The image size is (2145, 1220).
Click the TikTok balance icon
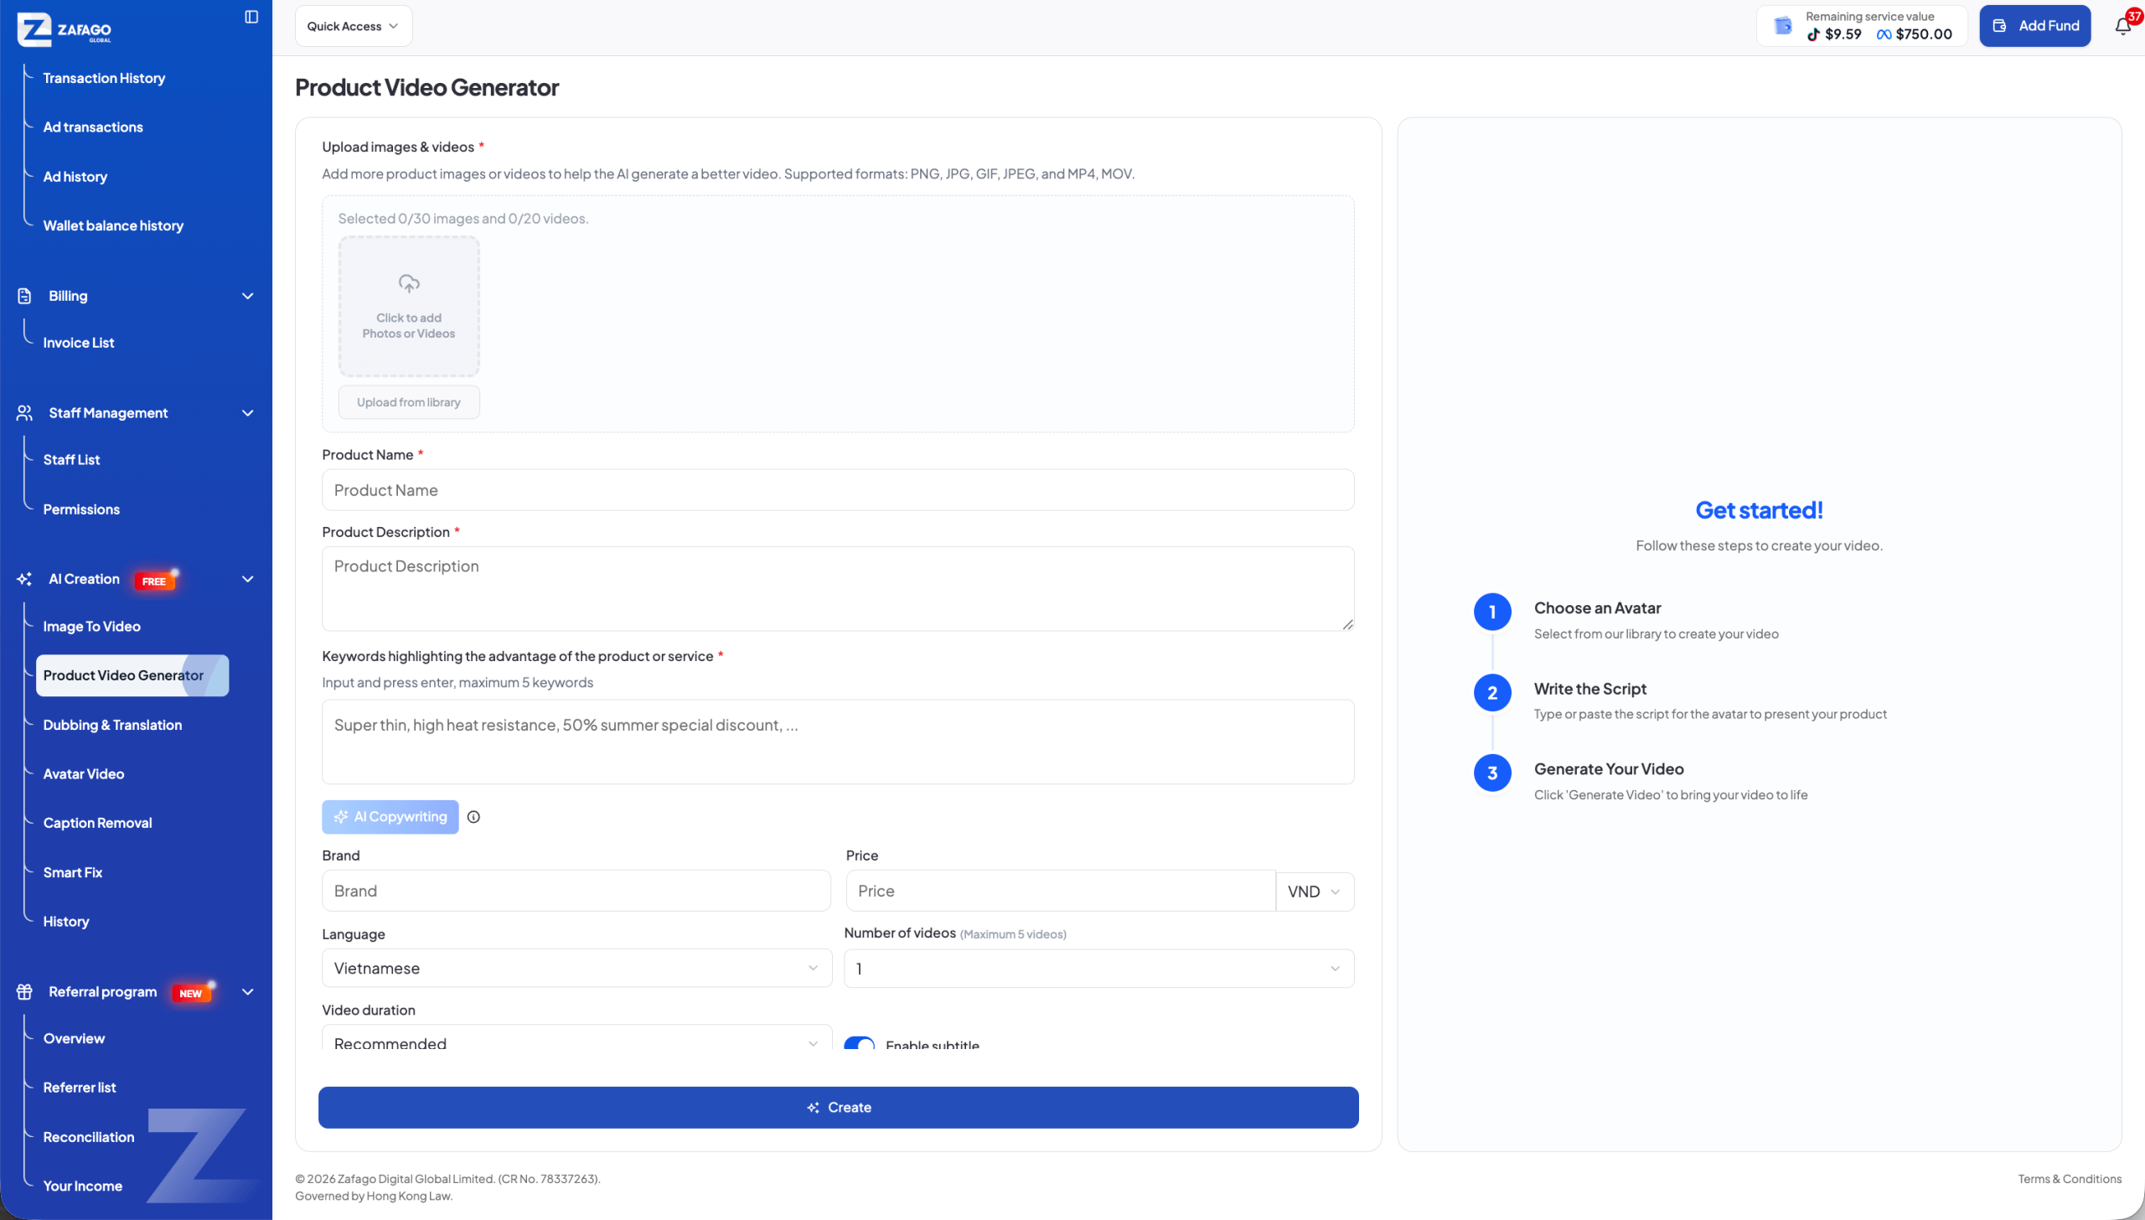[1813, 34]
